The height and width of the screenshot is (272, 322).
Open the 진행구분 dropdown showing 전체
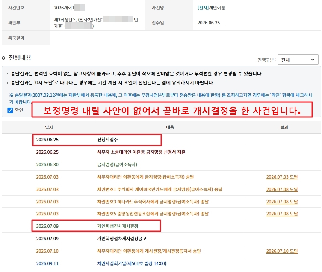click(x=298, y=60)
